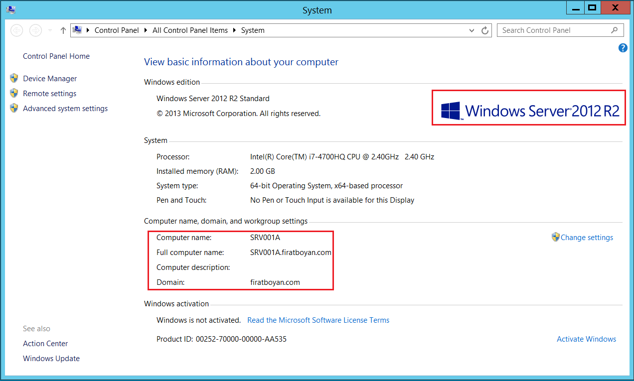The image size is (634, 381).
Task: Expand the arrow before System breadcrumb
Action: coord(235,30)
